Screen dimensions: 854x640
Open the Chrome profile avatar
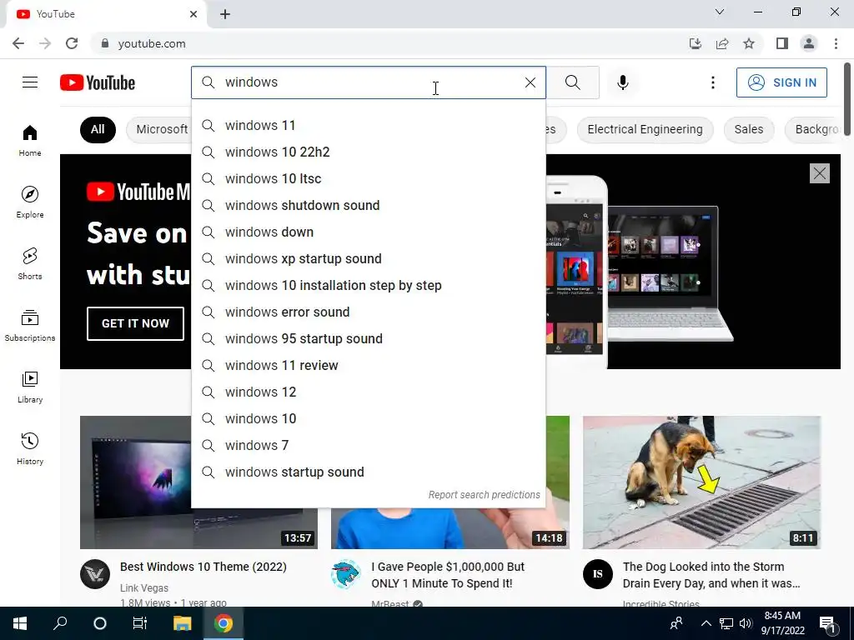click(809, 43)
